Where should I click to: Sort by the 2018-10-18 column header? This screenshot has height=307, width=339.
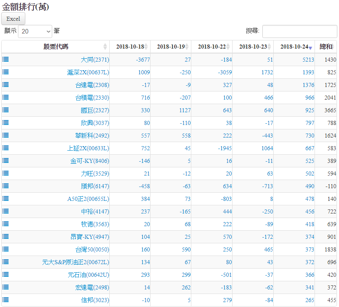130,47
